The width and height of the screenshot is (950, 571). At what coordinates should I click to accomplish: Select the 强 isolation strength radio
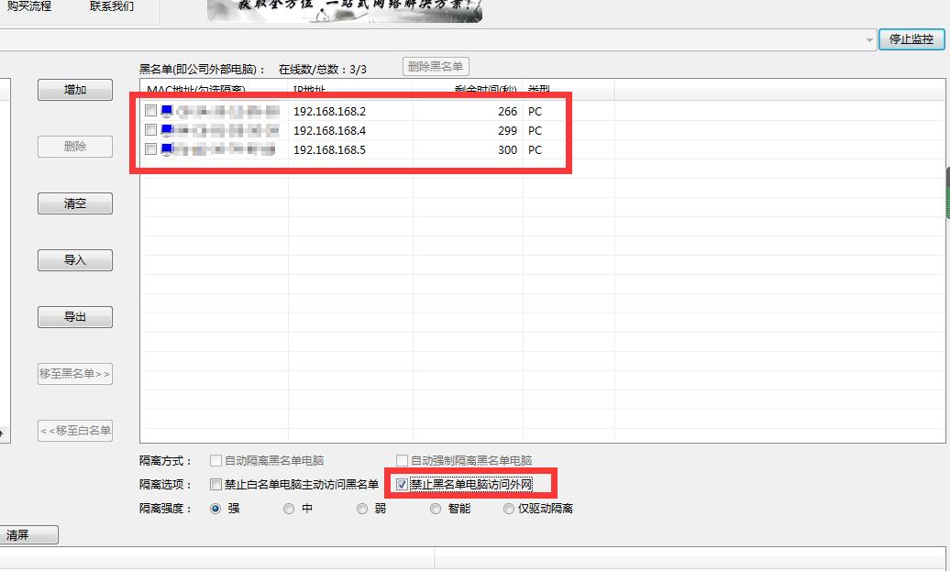pyautogui.click(x=215, y=509)
